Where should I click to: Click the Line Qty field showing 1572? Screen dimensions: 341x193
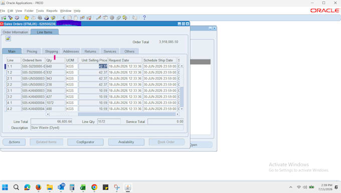[x=109, y=121]
